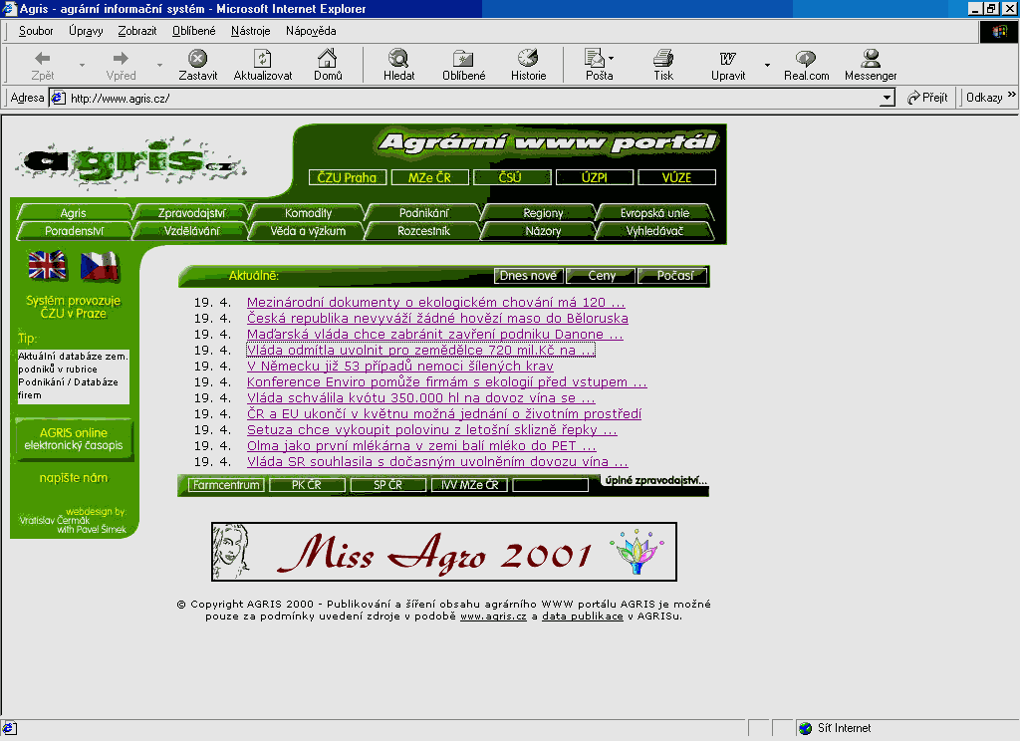Click the VÚZE button
The width and height of the screenshot is (1020, 741).
tap(676, 177)
